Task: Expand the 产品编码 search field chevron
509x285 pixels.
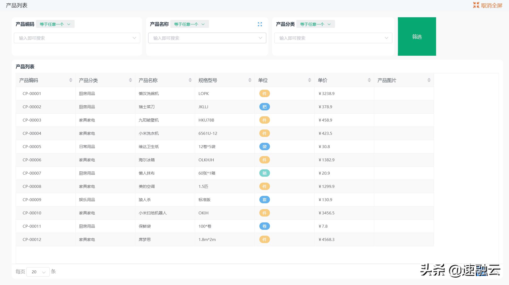Action: point(134,38)
